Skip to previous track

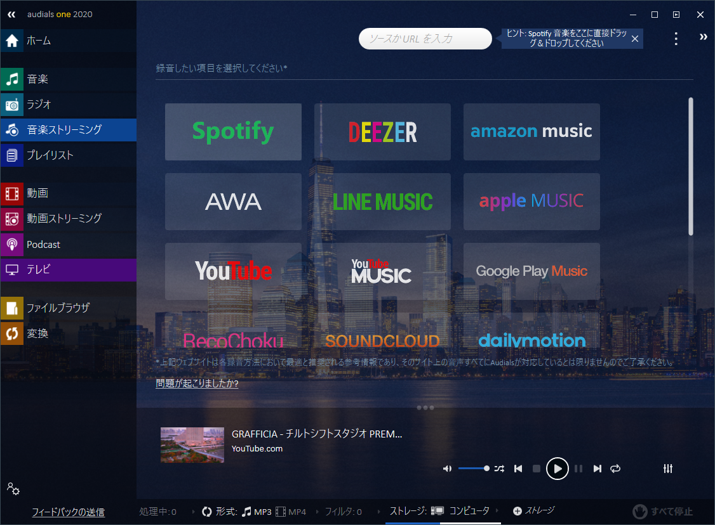click(x=518, y=469)
